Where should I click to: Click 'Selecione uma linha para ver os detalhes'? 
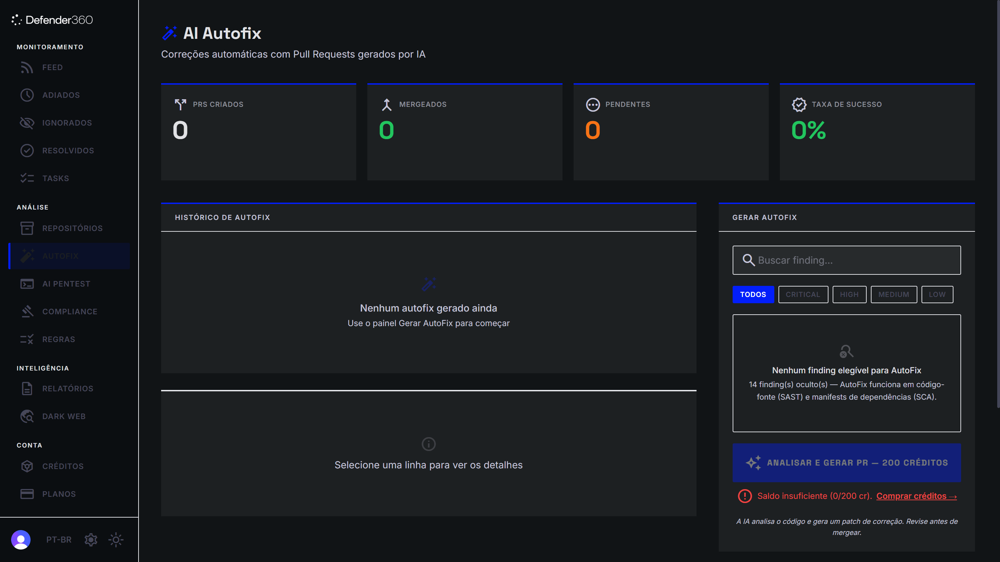click(x=428, y=465)
